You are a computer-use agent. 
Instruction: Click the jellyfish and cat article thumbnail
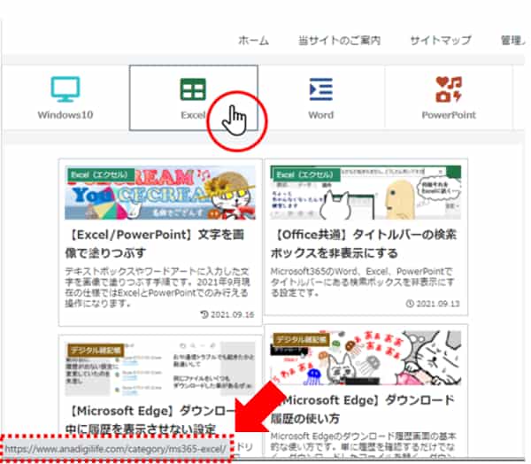366,358
